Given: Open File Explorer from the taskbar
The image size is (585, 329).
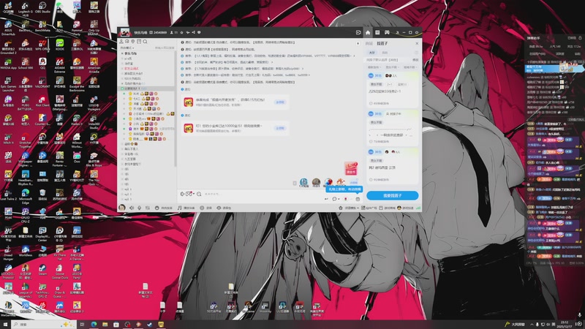Looking at the screenshot, I should 105,325.
